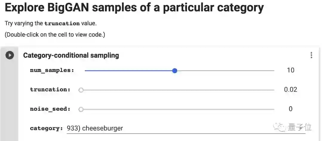The height and width of the screenshot is (141, 322).
Task: Select the noise_seed slider handle
Action: pyautogui.click(x=81, y=109)
